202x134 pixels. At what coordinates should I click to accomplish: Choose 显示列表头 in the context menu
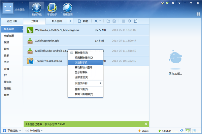coord(86,72)
